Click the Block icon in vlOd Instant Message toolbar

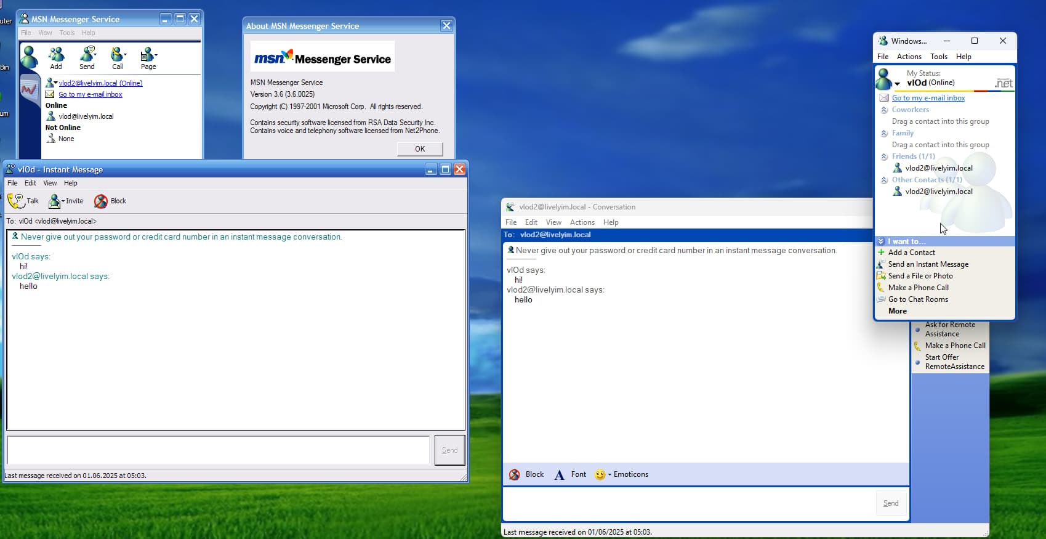tap(101, 201)
